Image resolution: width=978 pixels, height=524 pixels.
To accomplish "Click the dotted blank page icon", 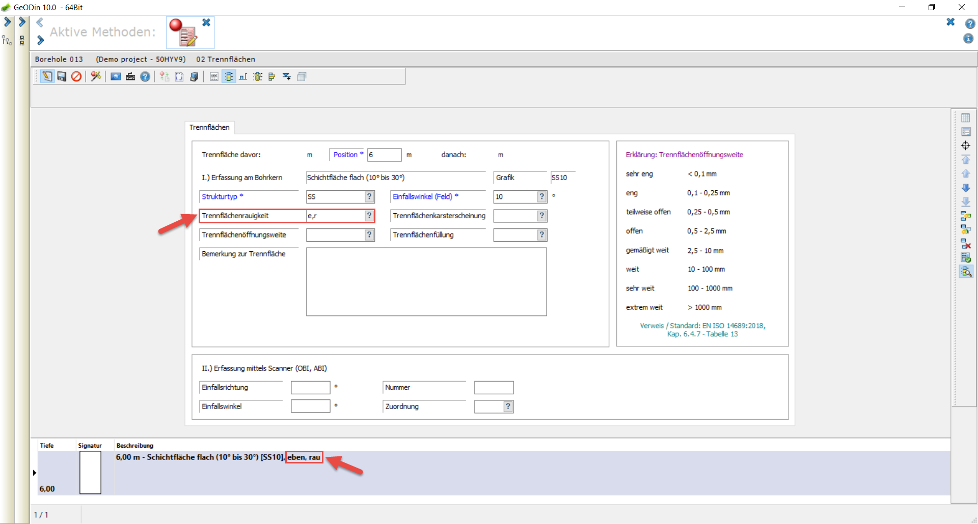I will (x=179, y=76).
